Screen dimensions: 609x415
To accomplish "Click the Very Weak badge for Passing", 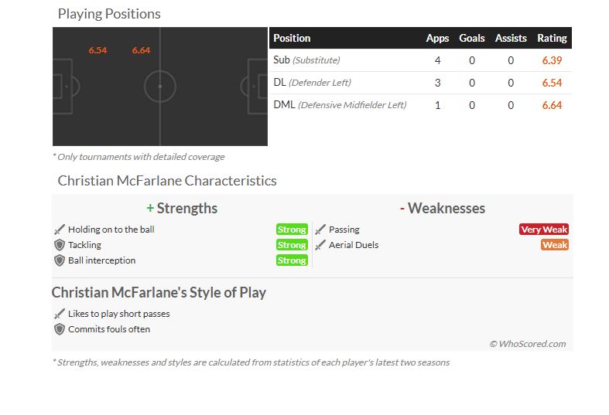I will tap(544, 230).
